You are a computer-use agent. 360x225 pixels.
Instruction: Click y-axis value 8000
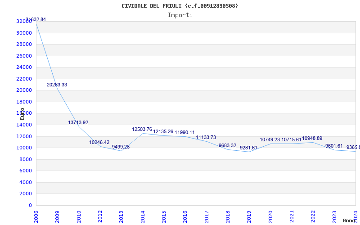pyautogui.click(x=26, y=159)
